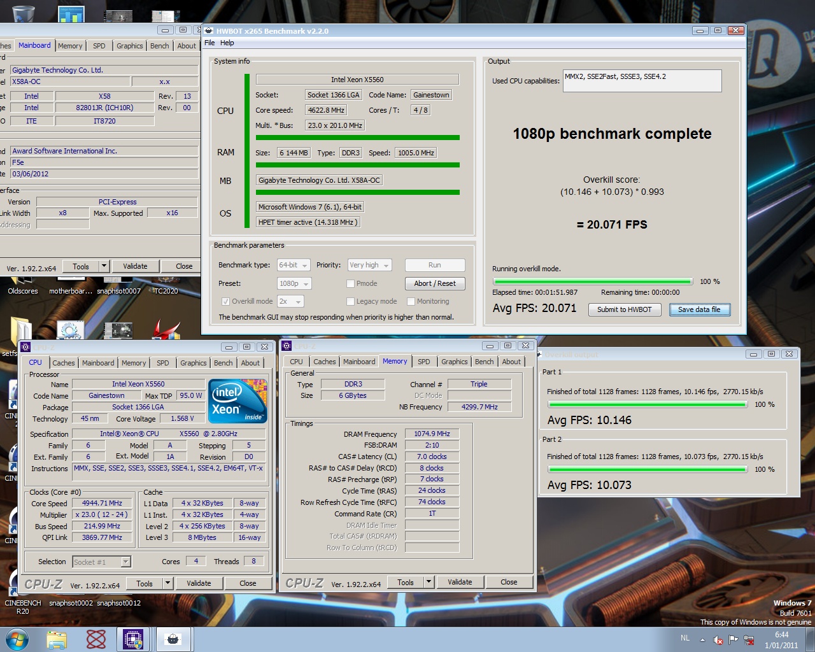Open About tab in CPU-Z Memory window
This screenshot has height=652, width=815.
tap(511, 362)
